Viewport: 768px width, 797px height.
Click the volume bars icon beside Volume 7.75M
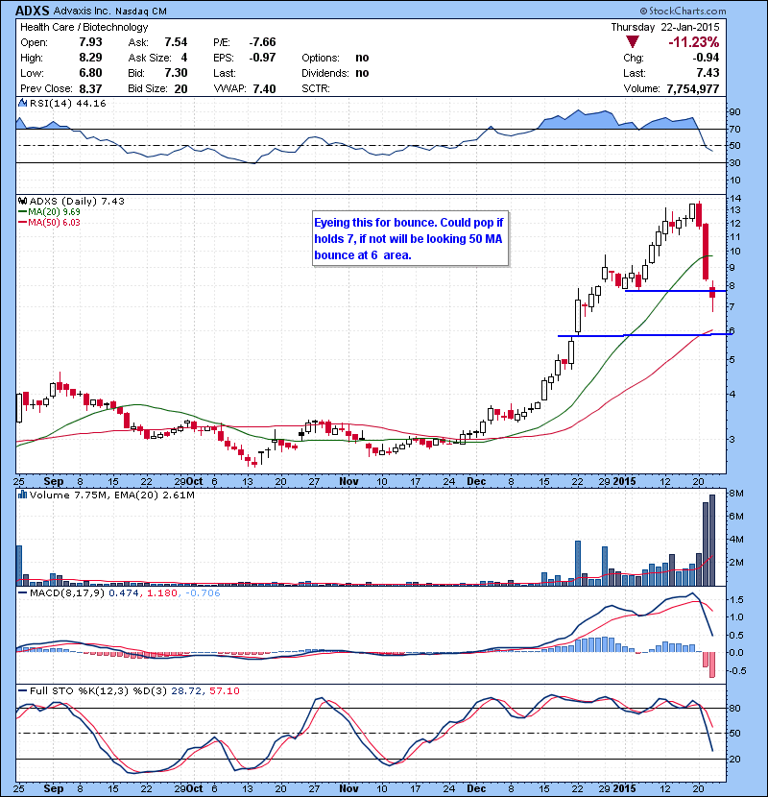22,495
